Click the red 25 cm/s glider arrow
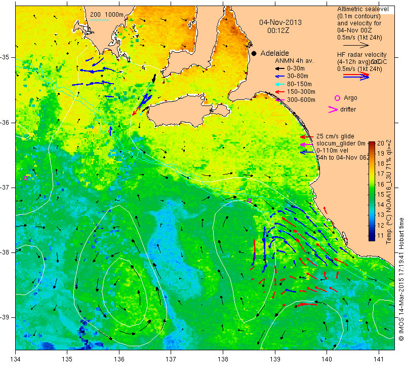The image size is (405, 365). tap(306, 137)
